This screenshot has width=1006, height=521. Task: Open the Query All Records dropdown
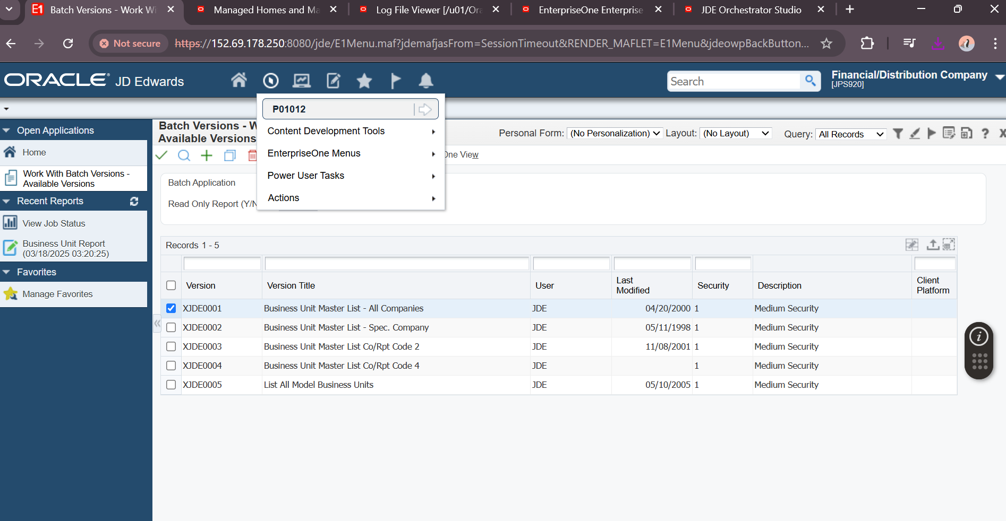coord(850,134)
